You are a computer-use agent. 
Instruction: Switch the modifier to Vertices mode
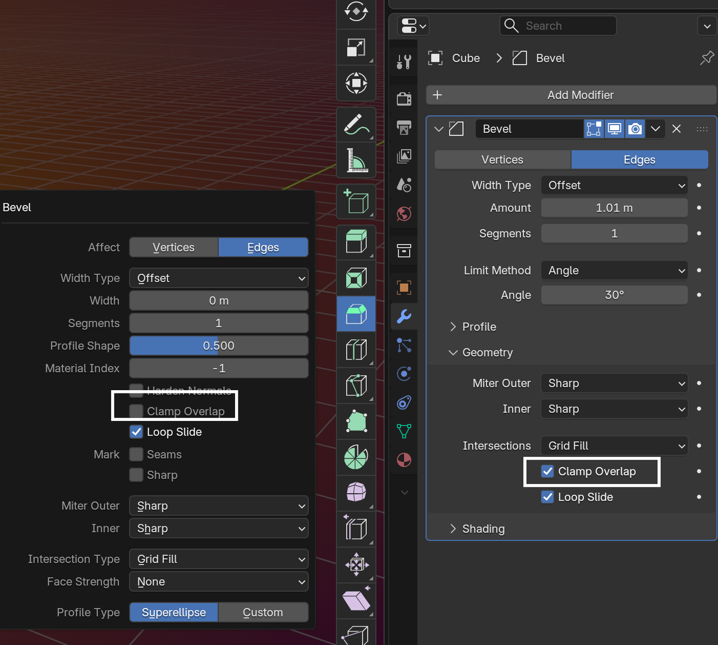pos(503,160)
